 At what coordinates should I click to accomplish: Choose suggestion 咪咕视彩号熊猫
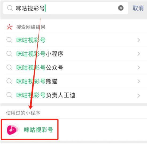73,81
